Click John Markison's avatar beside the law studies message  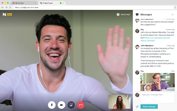click(137, 47)
